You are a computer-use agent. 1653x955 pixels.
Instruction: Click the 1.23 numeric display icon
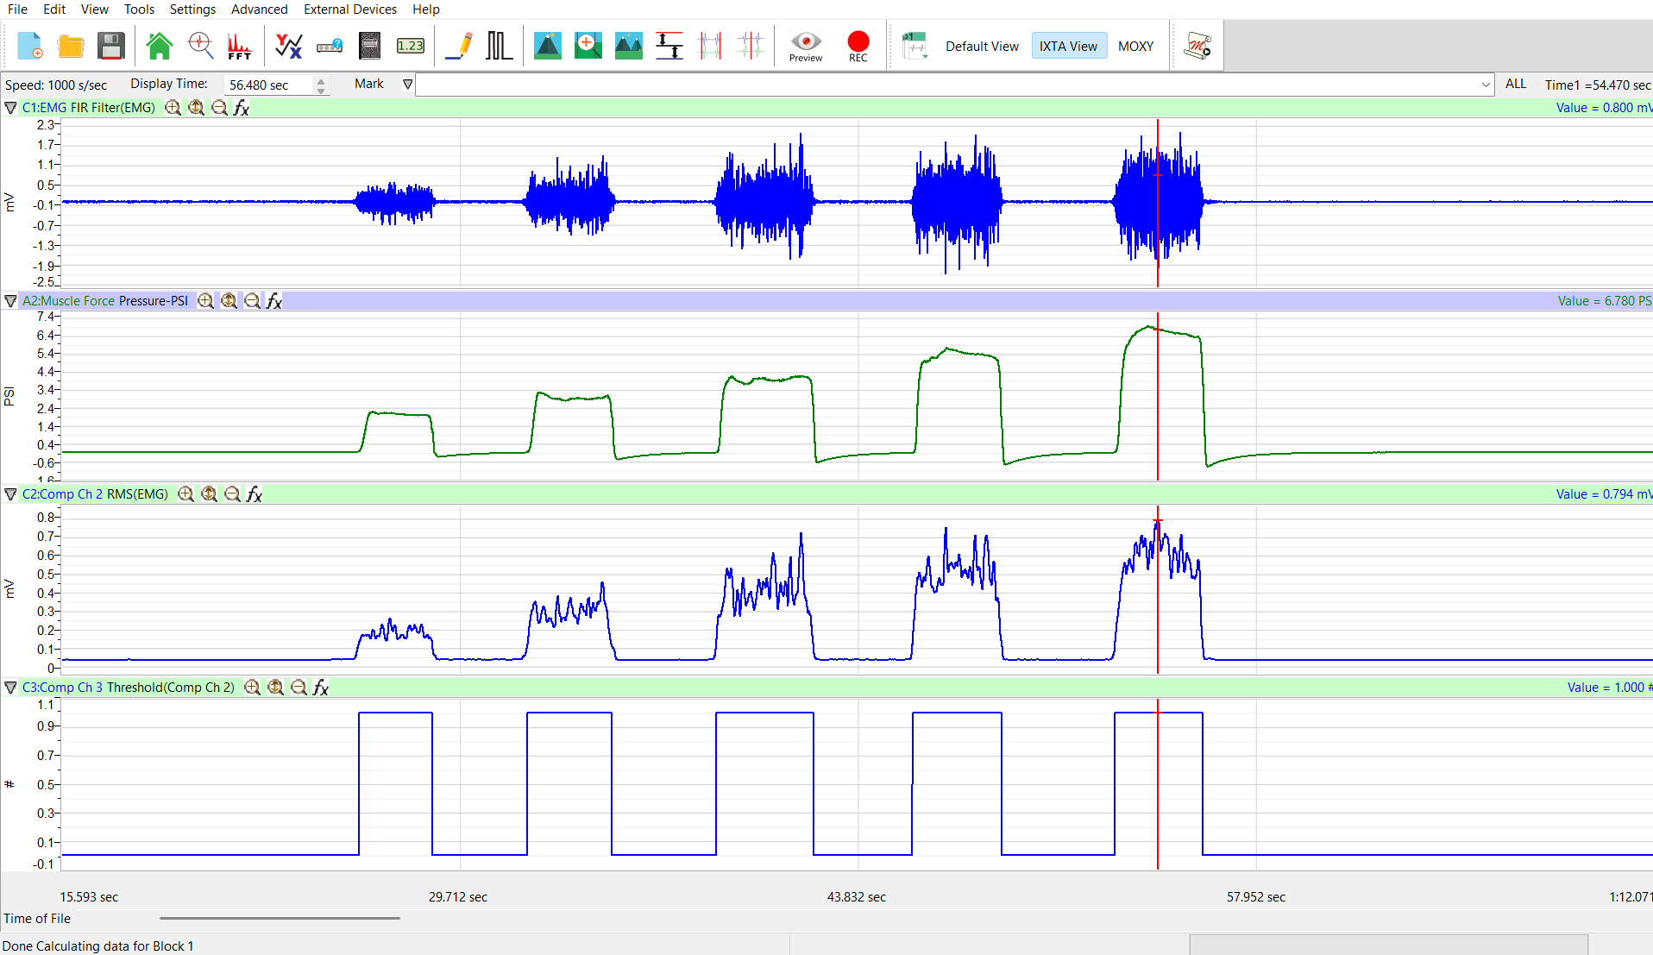coord(410,46)
